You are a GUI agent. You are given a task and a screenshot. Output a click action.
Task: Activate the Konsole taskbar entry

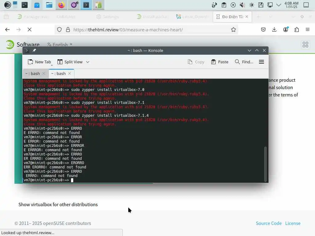tap(86, 5)
